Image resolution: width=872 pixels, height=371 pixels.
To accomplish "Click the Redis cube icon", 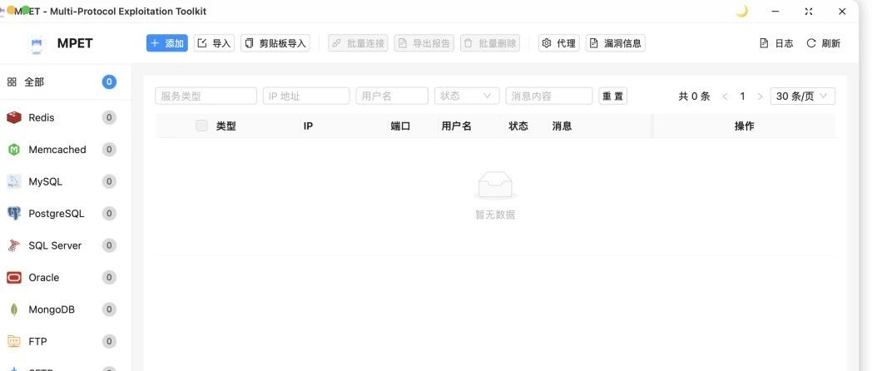I will (14, 117).
